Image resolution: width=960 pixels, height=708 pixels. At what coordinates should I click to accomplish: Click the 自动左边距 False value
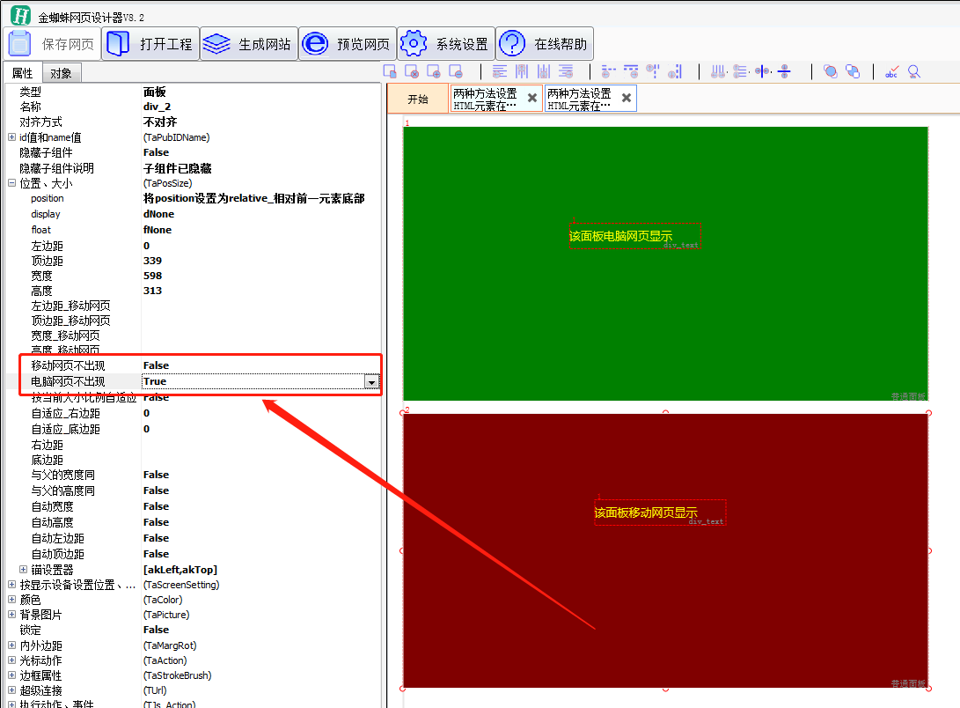tap(156, 538)
